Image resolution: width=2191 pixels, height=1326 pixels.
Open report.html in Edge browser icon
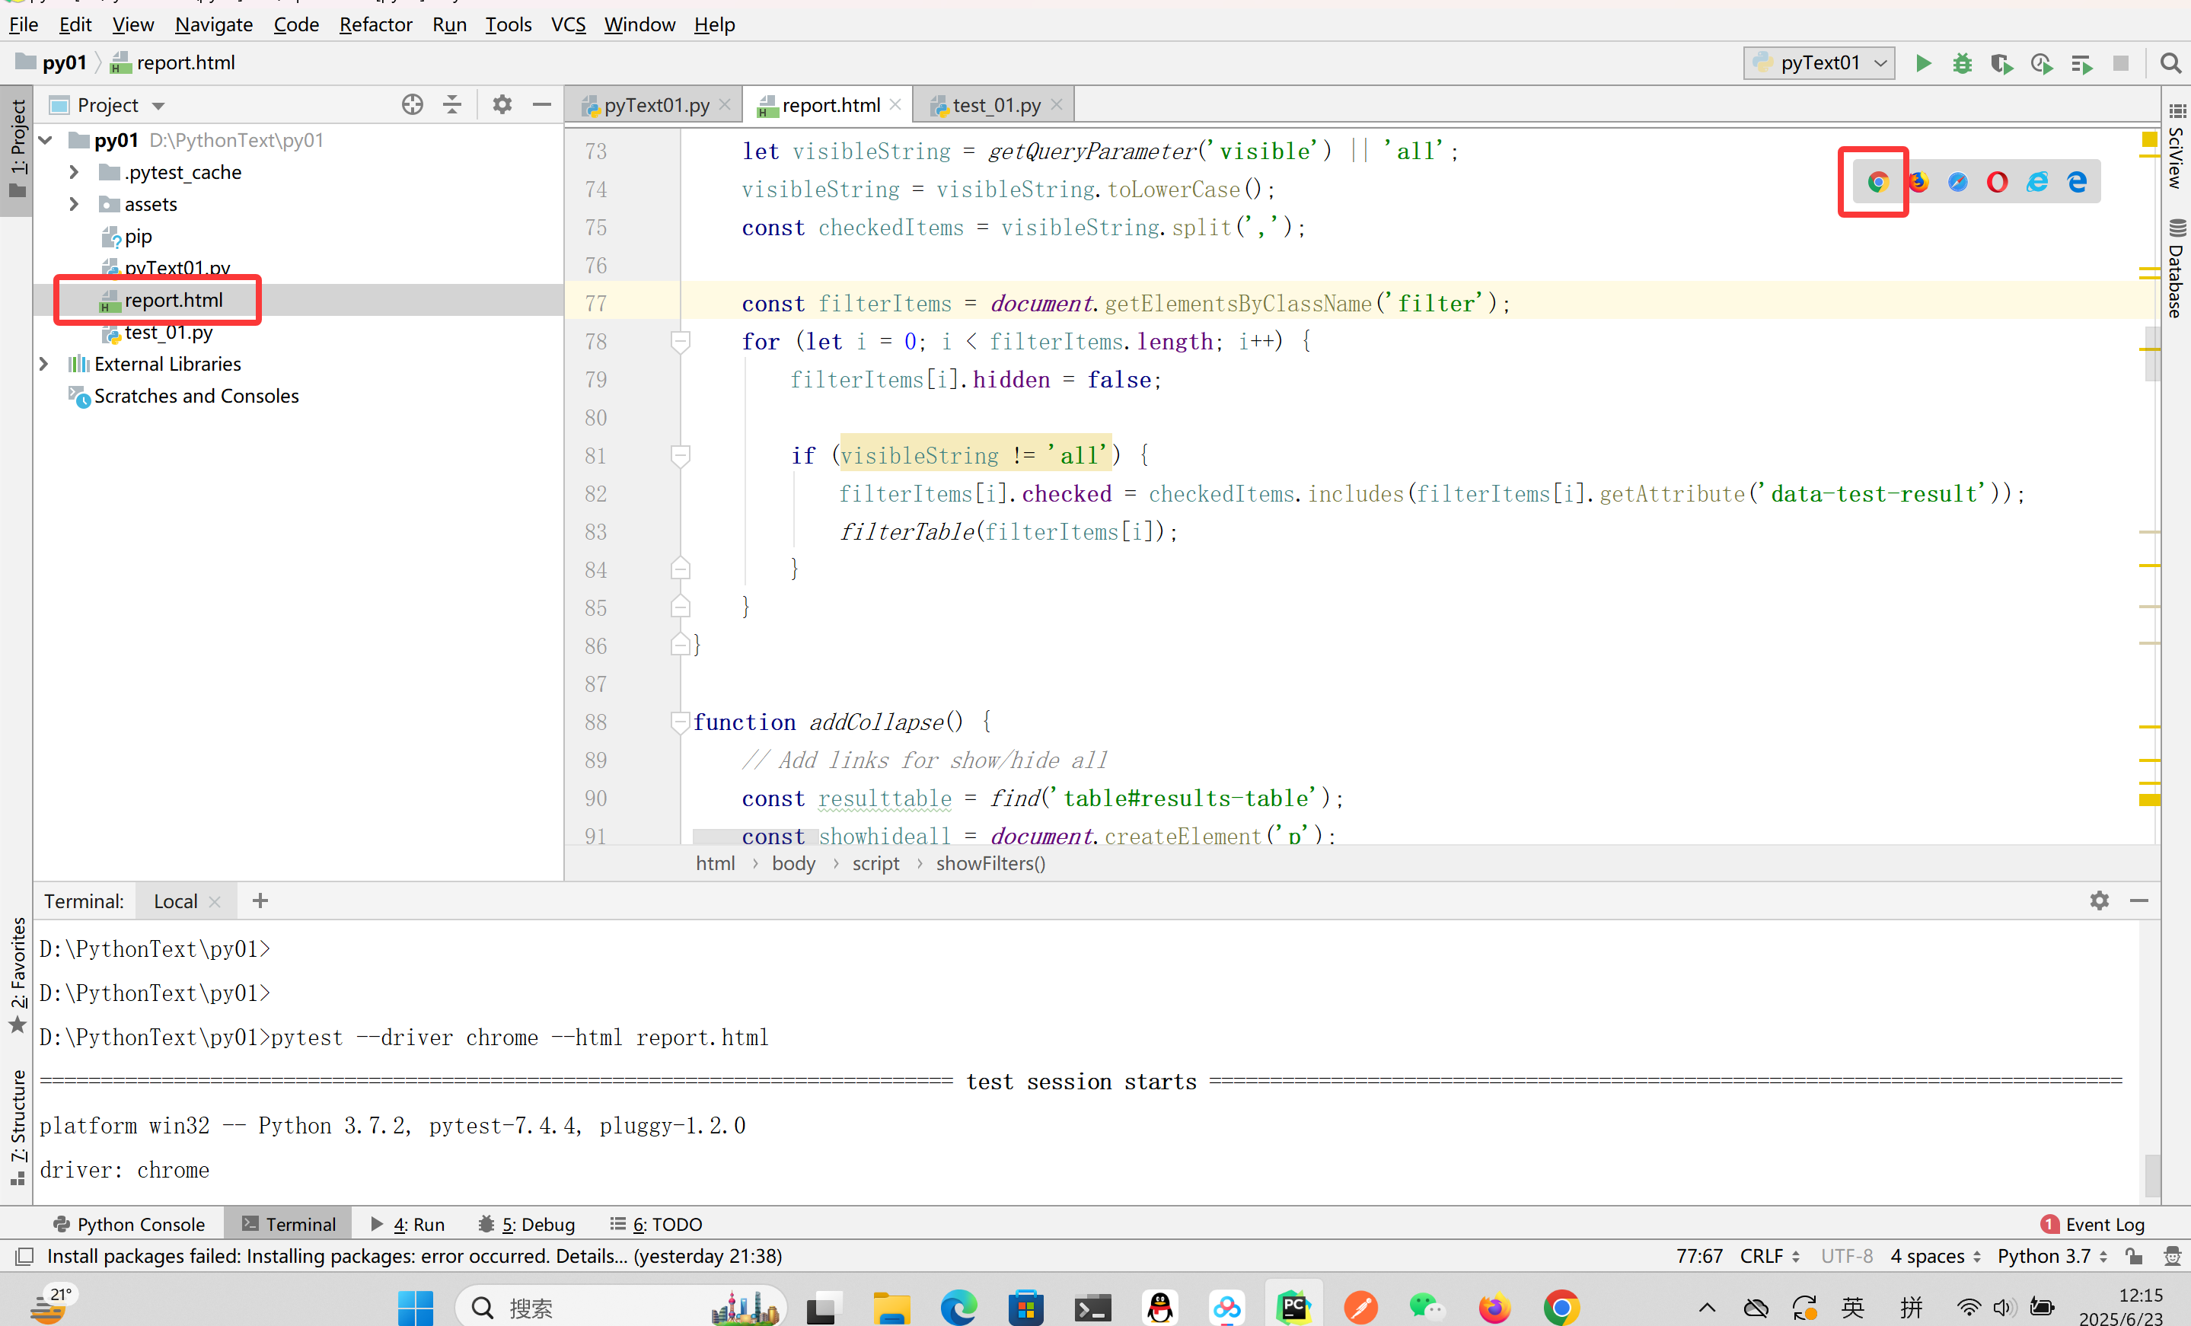point(2076,183)
